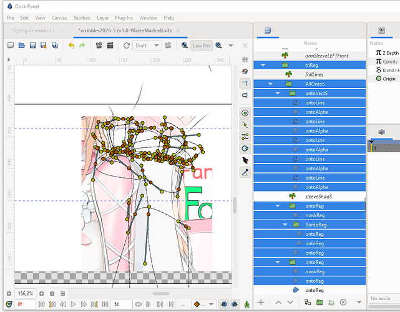This screenshot has height=312, width=400.
Task: Switch to Synfig Animation 1 tab
Action: 33,31
